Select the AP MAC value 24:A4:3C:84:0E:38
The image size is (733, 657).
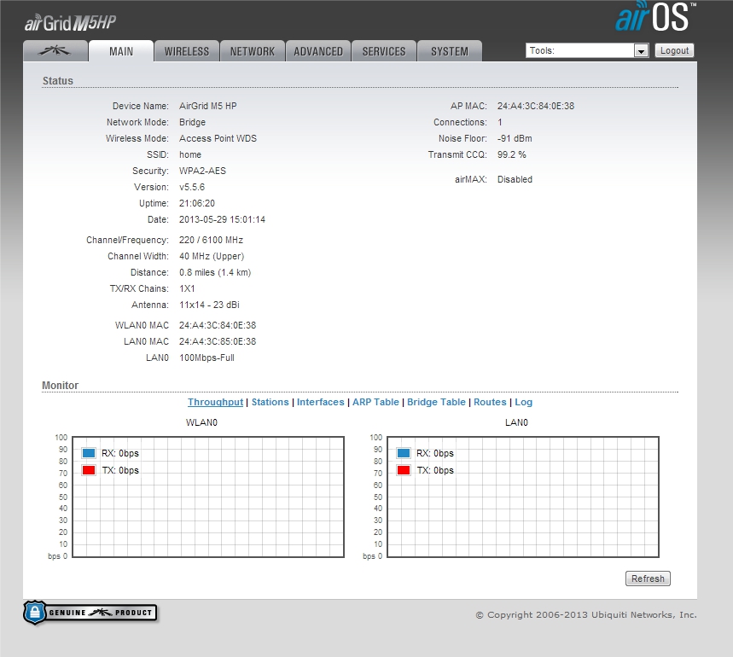(536, 106)
